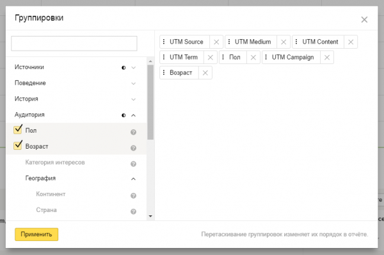The height and width of the screenshot is (255, 384).
Task: Click the scroll down arrow in list
Action: coord(150,217)
